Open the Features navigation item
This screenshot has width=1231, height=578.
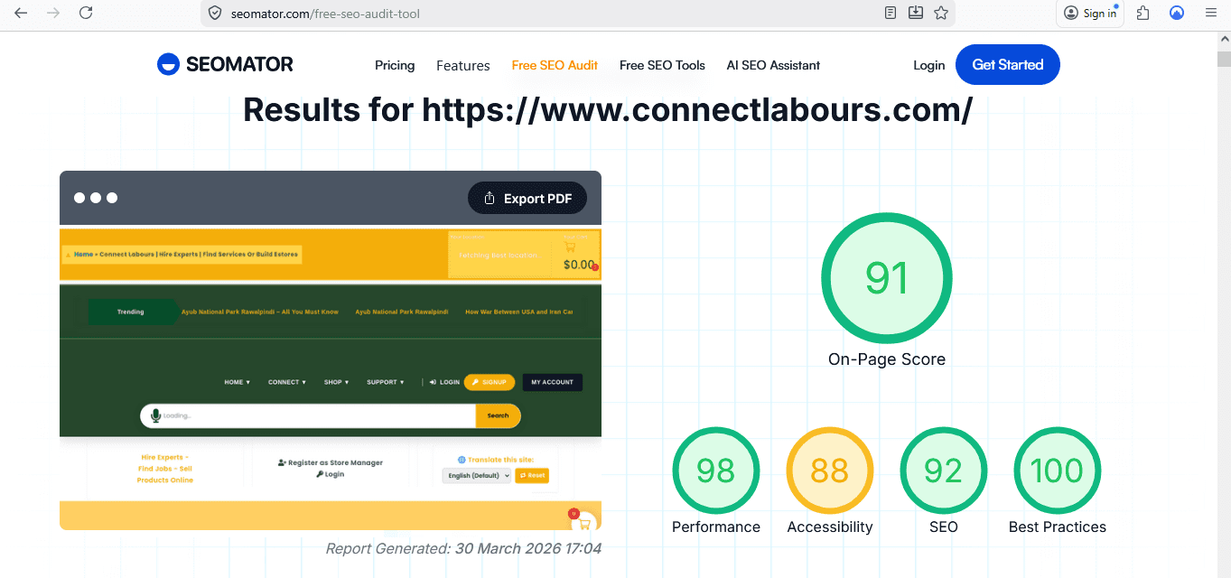coord(462,65)
